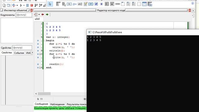Pick the TActionList component icon
199x112 pixels.
point(150,4)
